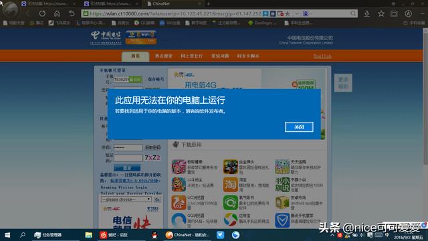The width and height of the screenshot is (428, 241).
Task: Click the verification code input field
Action: (128, 158)
